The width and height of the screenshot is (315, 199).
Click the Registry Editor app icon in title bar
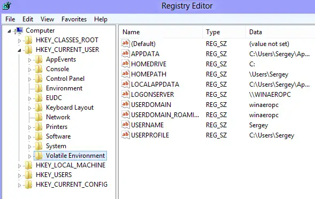[x=6, y=5]
